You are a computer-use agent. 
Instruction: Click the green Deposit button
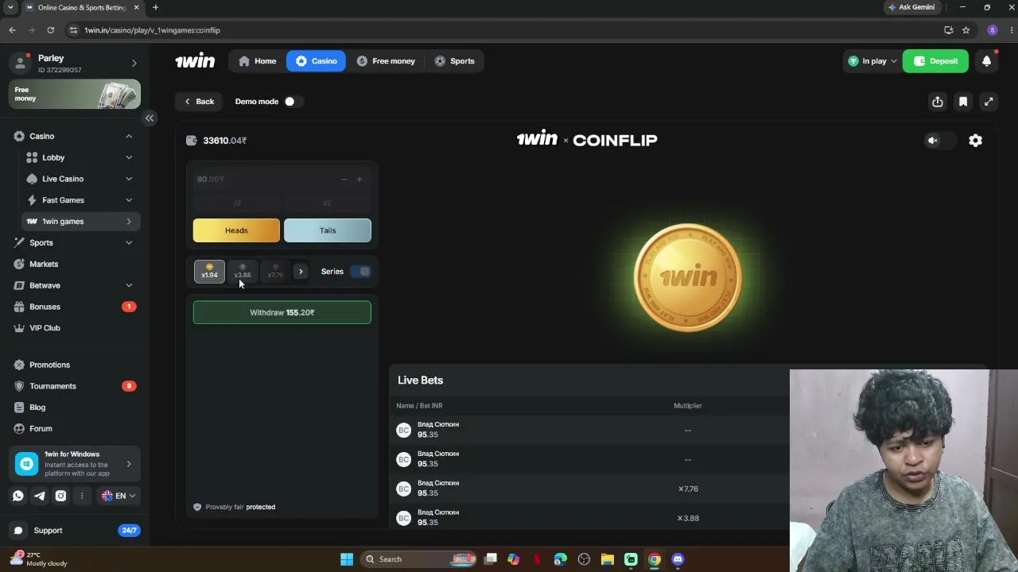(x=935, y=61)
